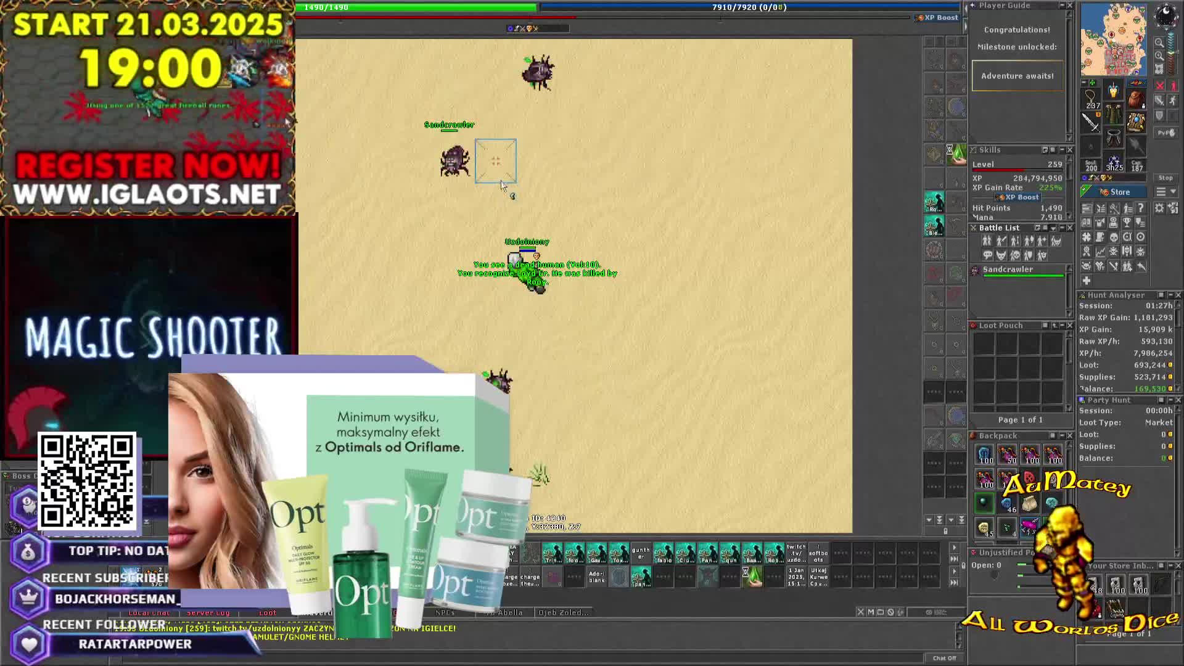Click the 'Adori blank' action bar slot
1184x666 pixels.
(x=596, y=577)
